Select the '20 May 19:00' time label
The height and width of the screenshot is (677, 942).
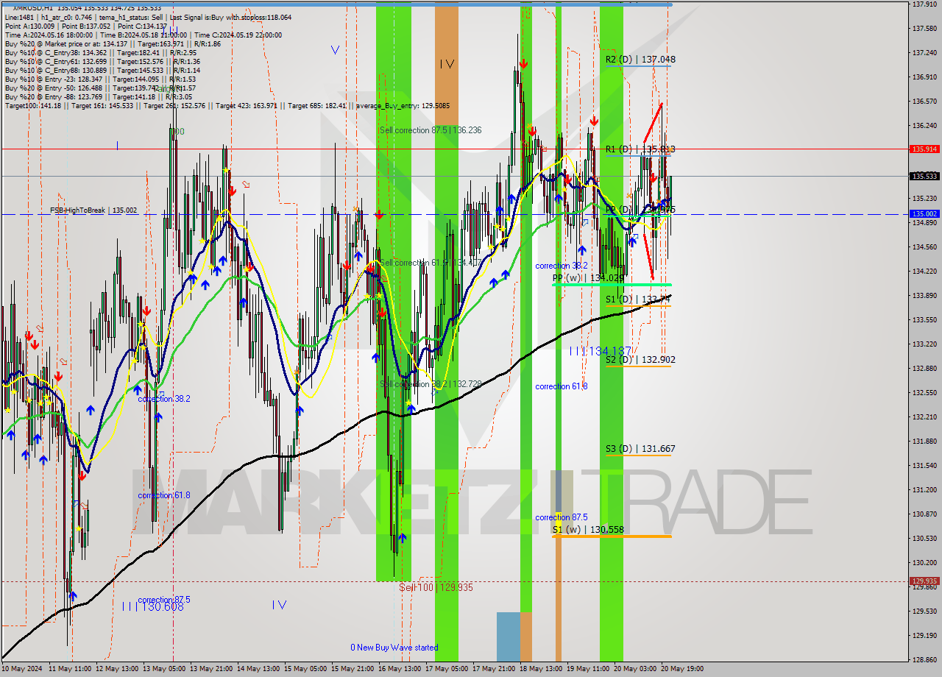(x=681, y=670)
